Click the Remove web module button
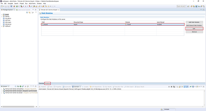The height and width of the screenshot is (111, 206). click(194, 32)
